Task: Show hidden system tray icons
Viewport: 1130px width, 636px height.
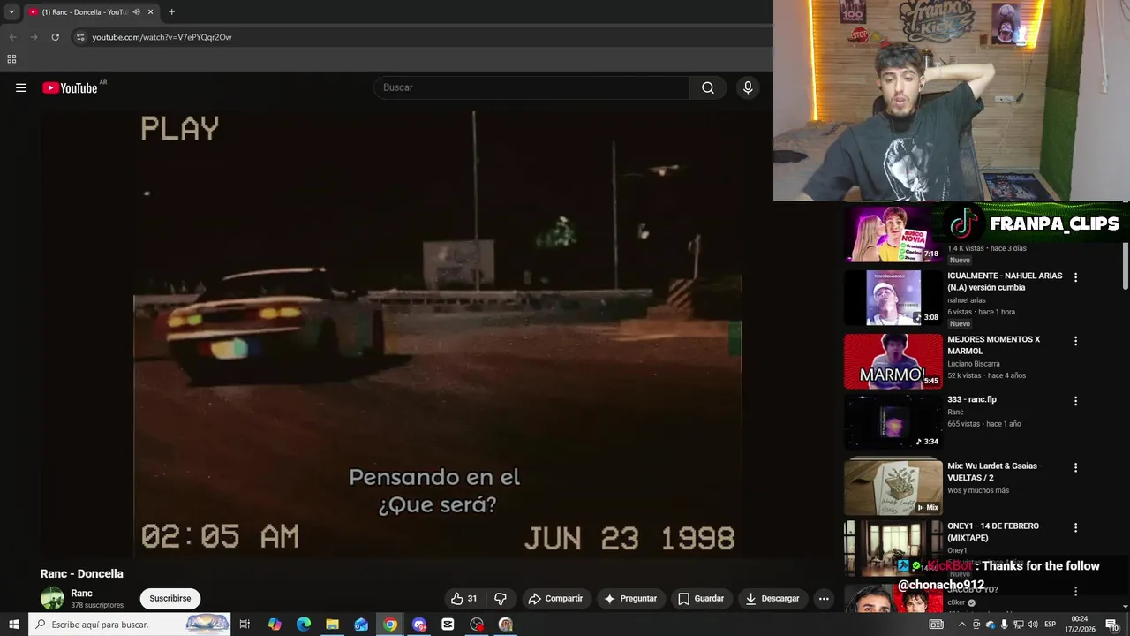Action: [x=961, y=625]
